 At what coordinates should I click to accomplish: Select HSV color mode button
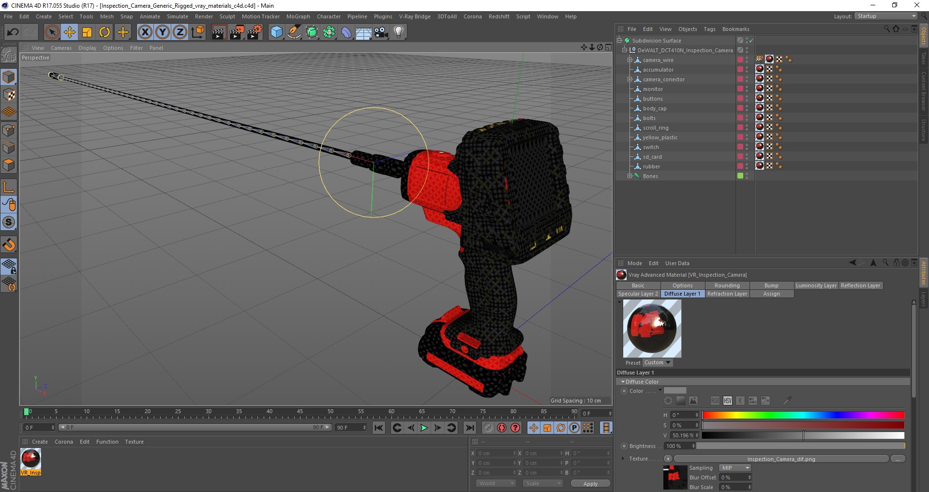[x=728, y=401]
